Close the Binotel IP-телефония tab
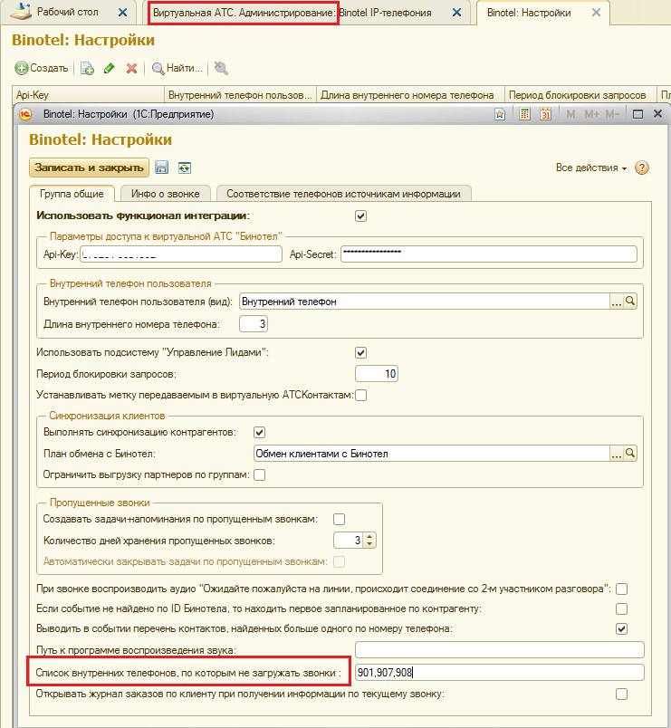Viewport: 671px width, 728px height. [x=457, y=13]
